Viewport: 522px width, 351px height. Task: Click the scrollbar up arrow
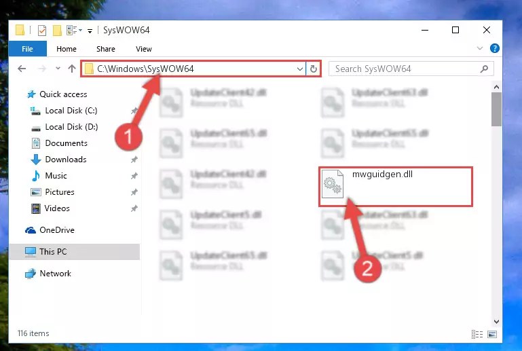pos(496,88)
